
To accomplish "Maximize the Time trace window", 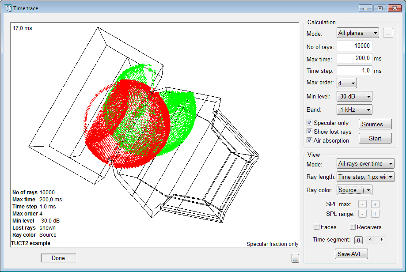I will point(380,8).
